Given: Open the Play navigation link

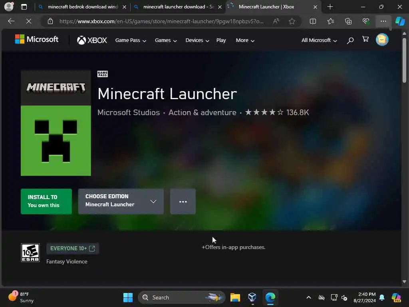Looking at the screenshot, I should (221, 40).
